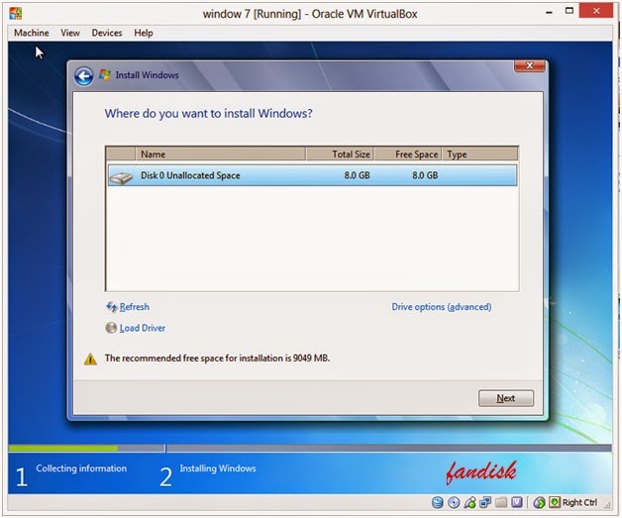Viewport: 622px width, 518px height.
Task: Open Drive options (advanced)
Action: click(442, 307)
